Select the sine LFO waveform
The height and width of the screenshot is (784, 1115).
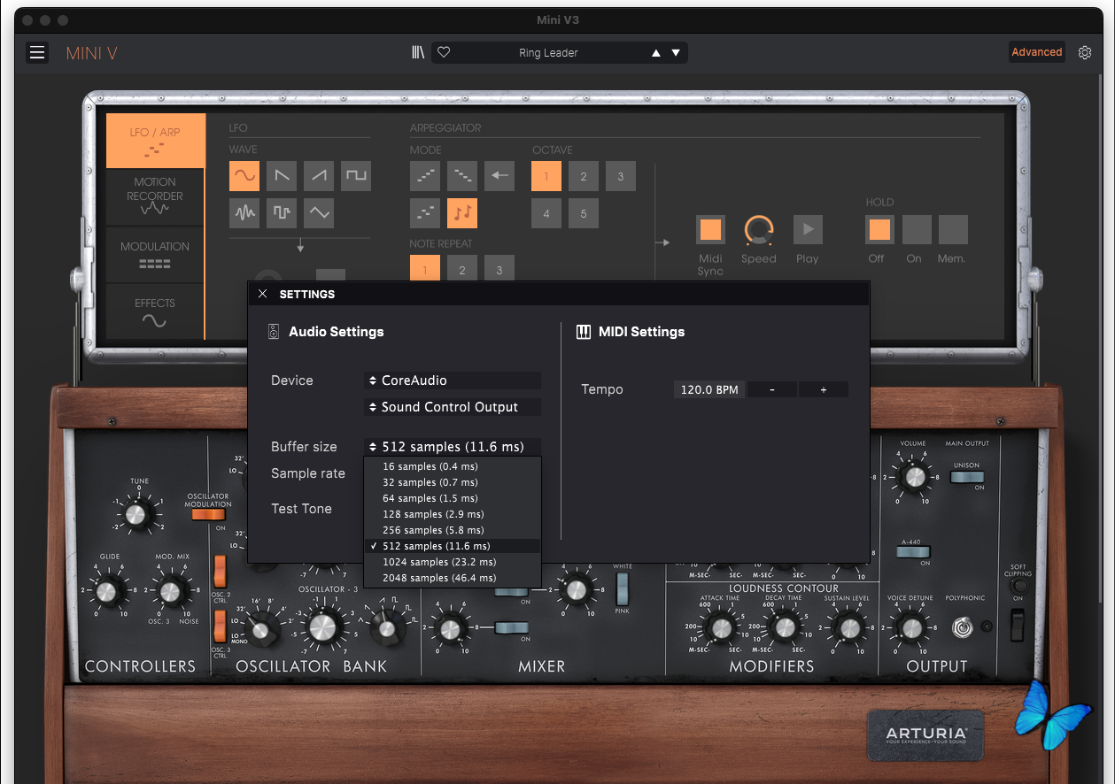pos(244,176)
